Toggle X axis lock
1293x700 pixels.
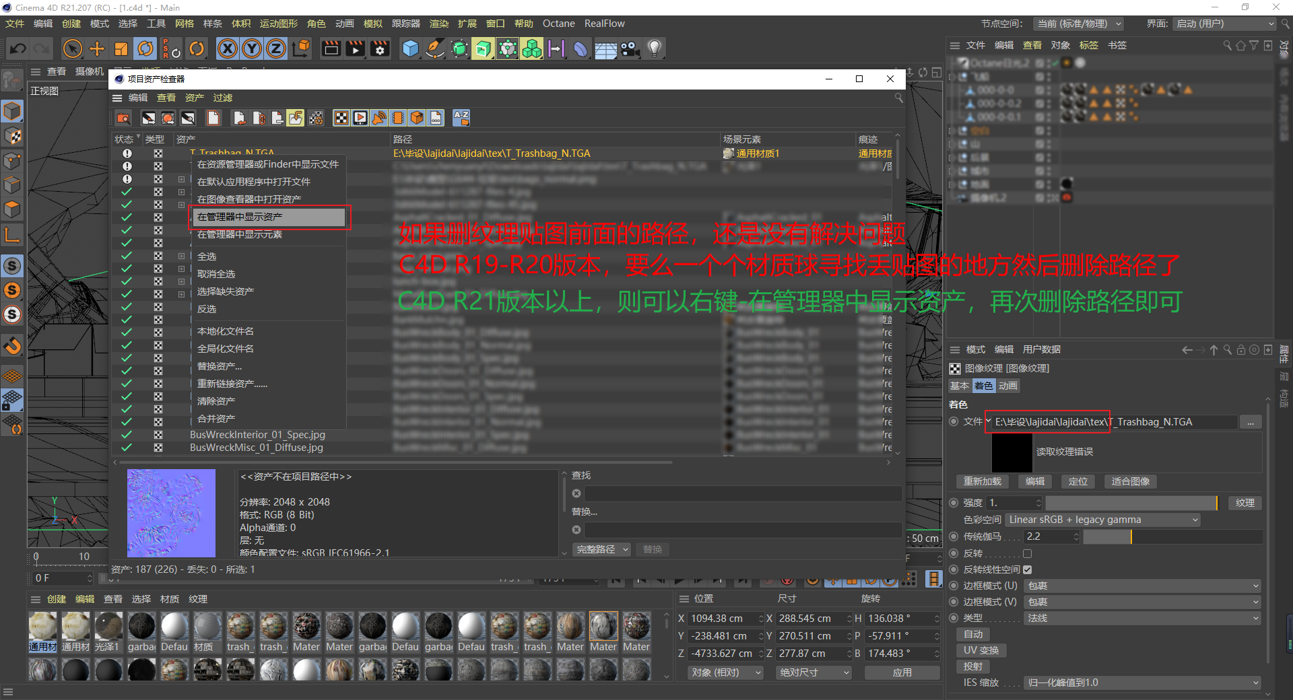228,48
